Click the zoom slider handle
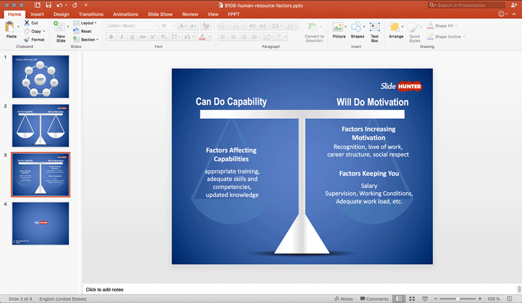This screenshot has height=303, width=522. 458,299
